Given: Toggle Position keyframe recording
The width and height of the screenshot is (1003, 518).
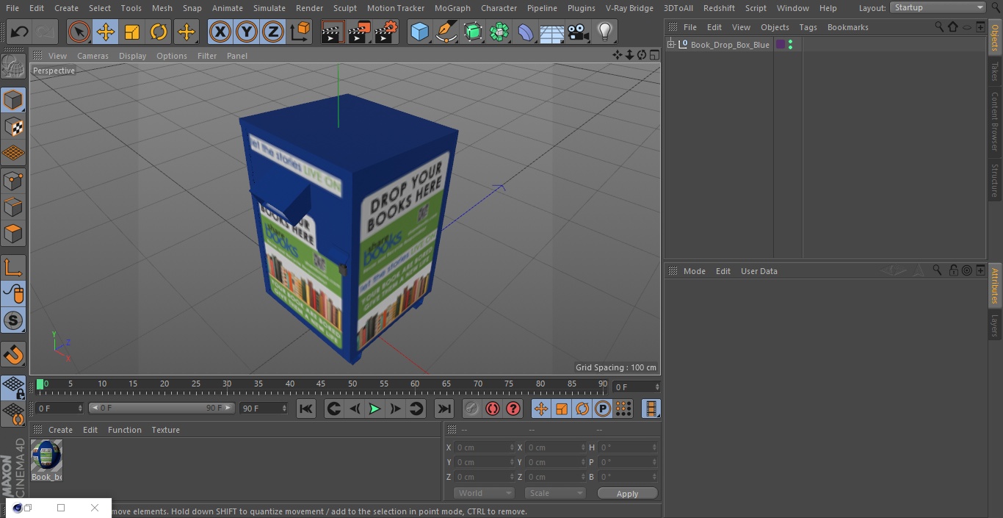Looking at the screenshot, I should tap(541, 409).
